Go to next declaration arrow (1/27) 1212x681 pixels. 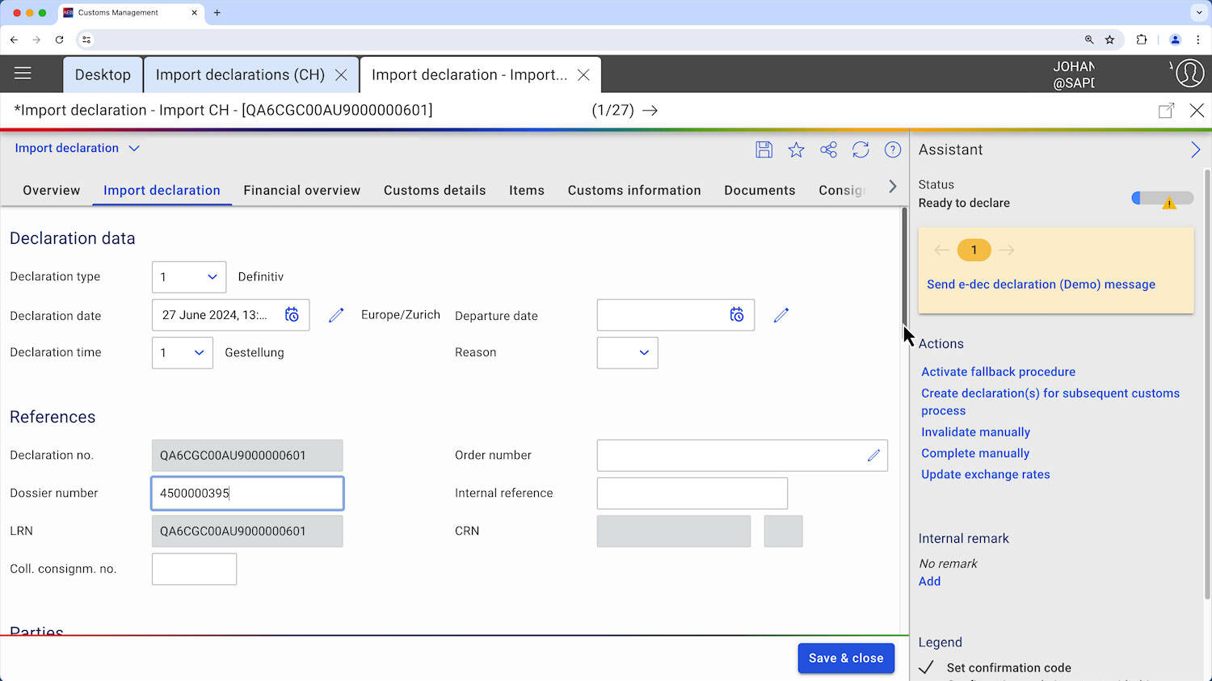tap(650, 111)
